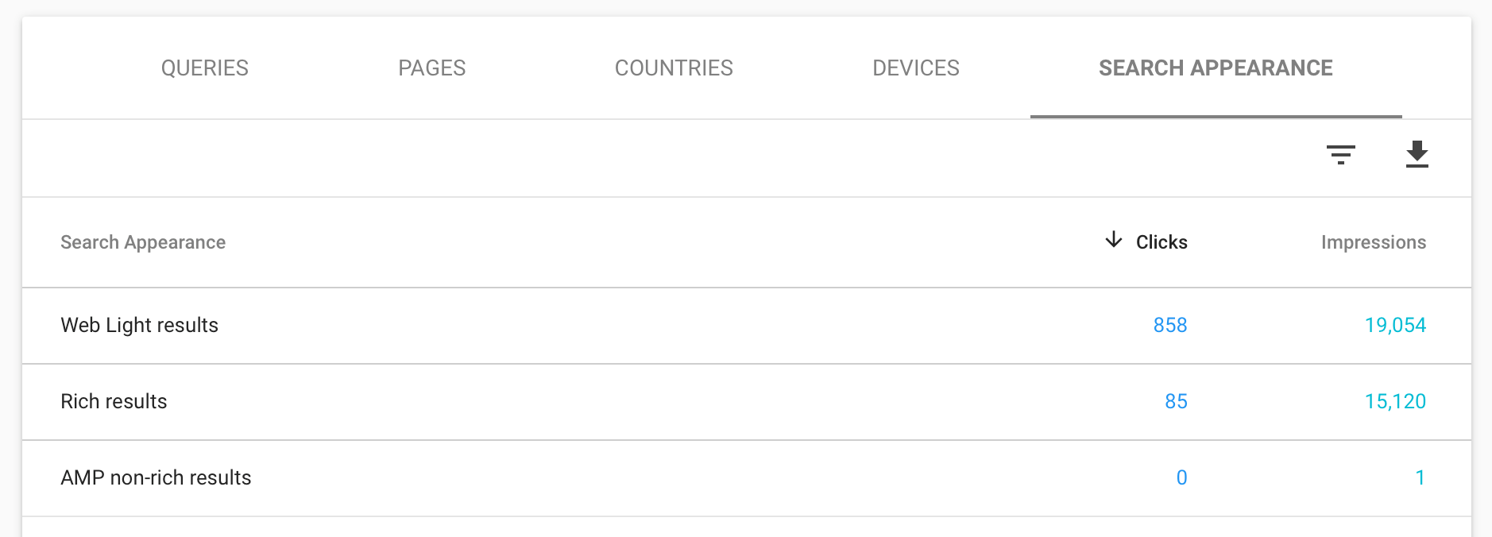Click the 15,120 impressions value
Image resolution: width=1492 pixels, height=537 pixels.
[x=1395, y=401]
